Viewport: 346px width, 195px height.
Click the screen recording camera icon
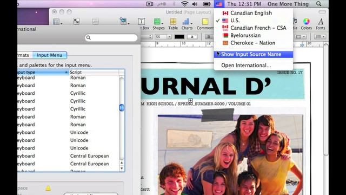[x=150, y=4]
